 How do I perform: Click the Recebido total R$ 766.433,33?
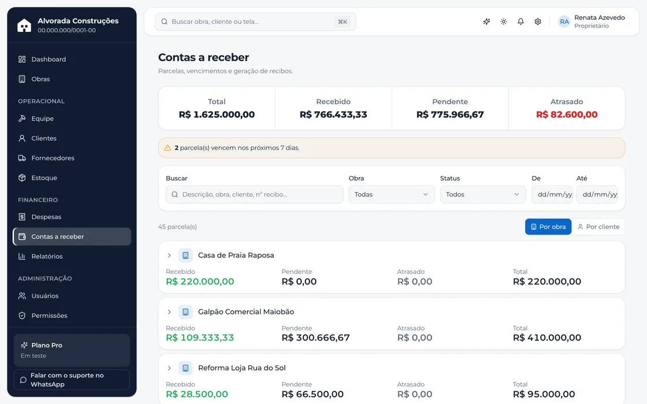(x=333, y=115)
